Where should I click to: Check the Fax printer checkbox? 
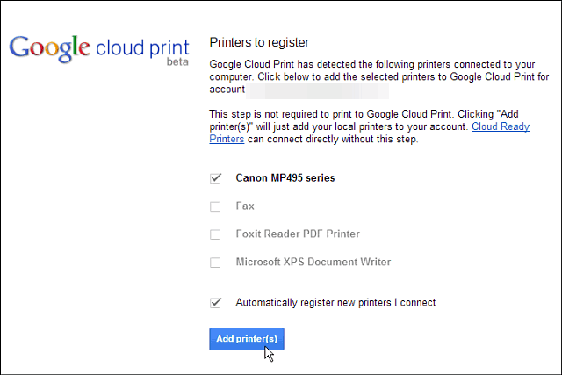215,206
